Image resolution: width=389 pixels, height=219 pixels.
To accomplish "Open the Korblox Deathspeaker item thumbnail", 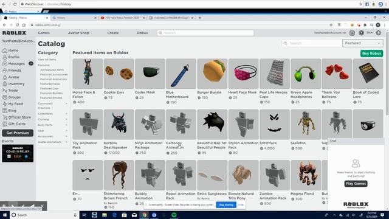I will (x=119, y=124).
